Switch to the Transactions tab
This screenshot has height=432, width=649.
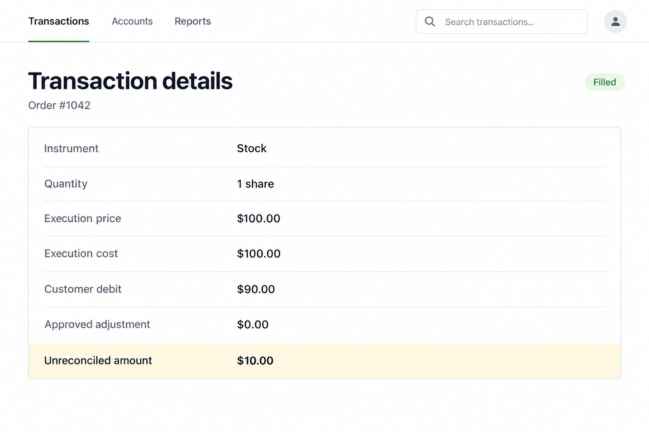click(x=59, y=21)
